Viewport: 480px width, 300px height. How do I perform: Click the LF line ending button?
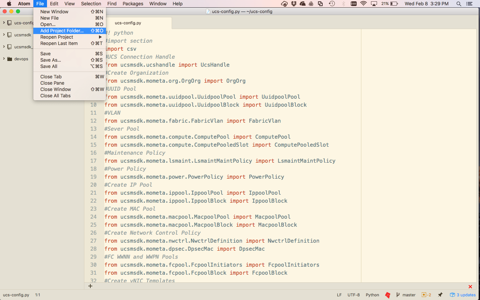pos(339,295)
